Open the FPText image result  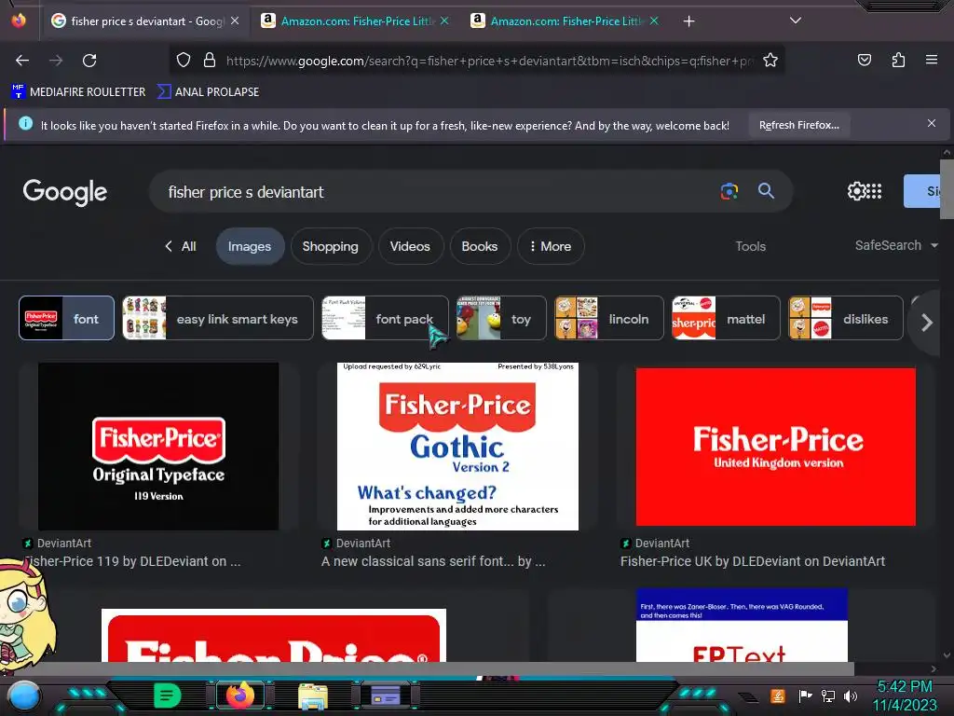tap(742, 625)
